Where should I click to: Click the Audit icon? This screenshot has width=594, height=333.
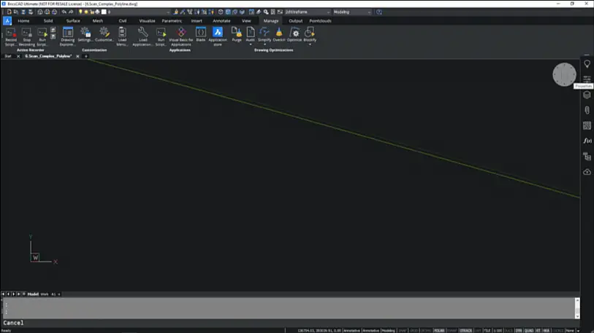click(251, 33)
